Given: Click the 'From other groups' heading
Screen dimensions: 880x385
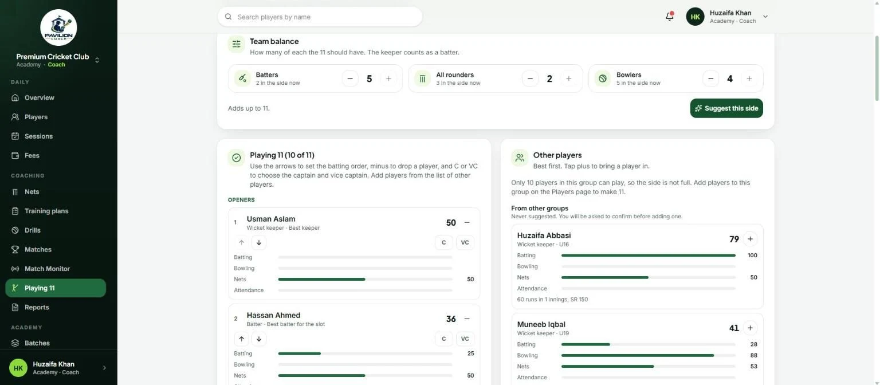Looking at the screenshot, I should point(540,209).
